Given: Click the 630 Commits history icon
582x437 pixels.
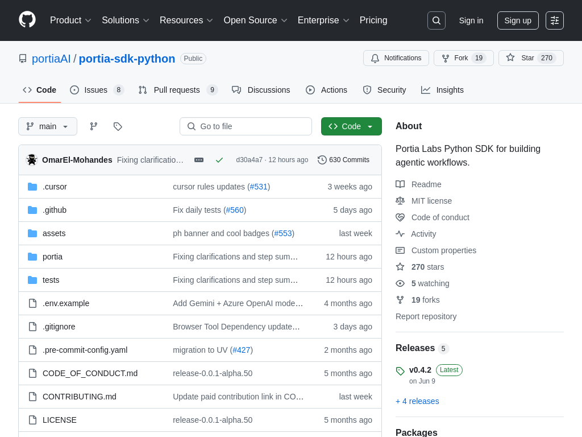Looking at the screenshot, I should [x=322, y=160].
